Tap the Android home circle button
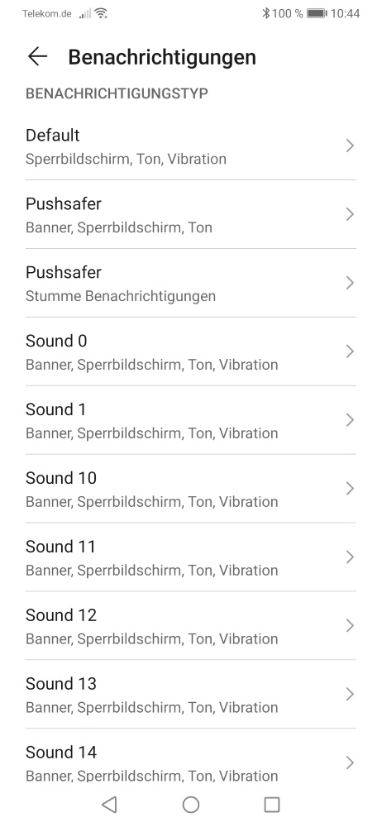 tap(190, 804)
